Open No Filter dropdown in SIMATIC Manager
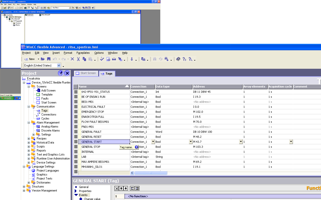This screenshot has height=200, width=321. [x=70, y=8]
